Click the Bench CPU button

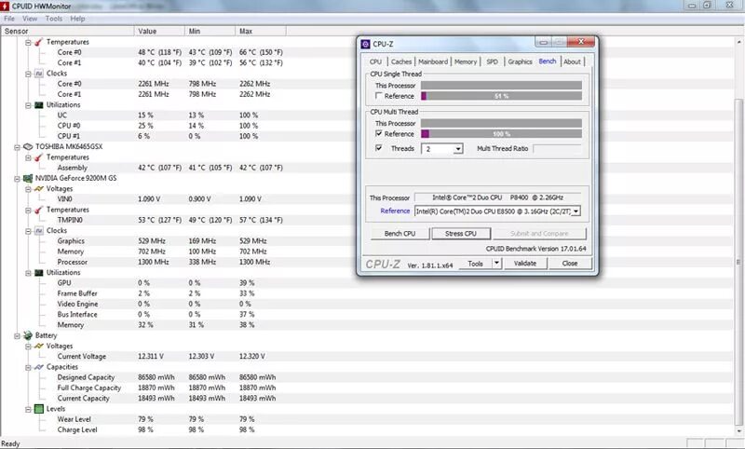400,233
